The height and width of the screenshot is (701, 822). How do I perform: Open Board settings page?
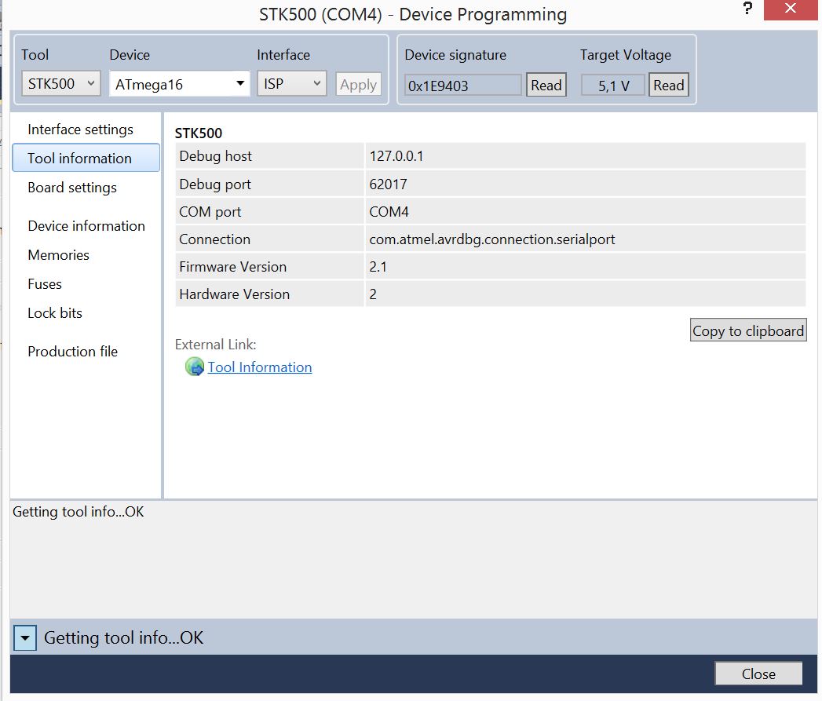tap(71, 188)
